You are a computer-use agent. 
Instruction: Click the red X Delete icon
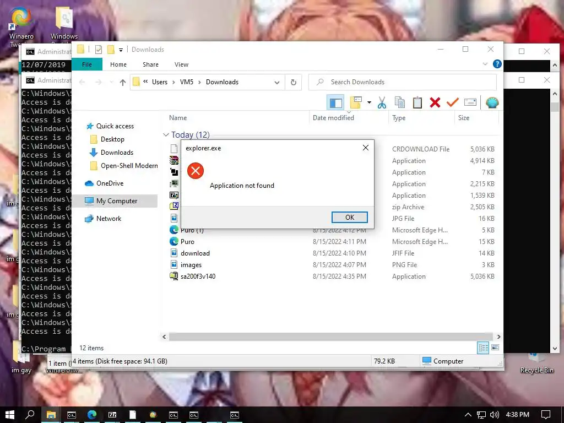point(435,102)
